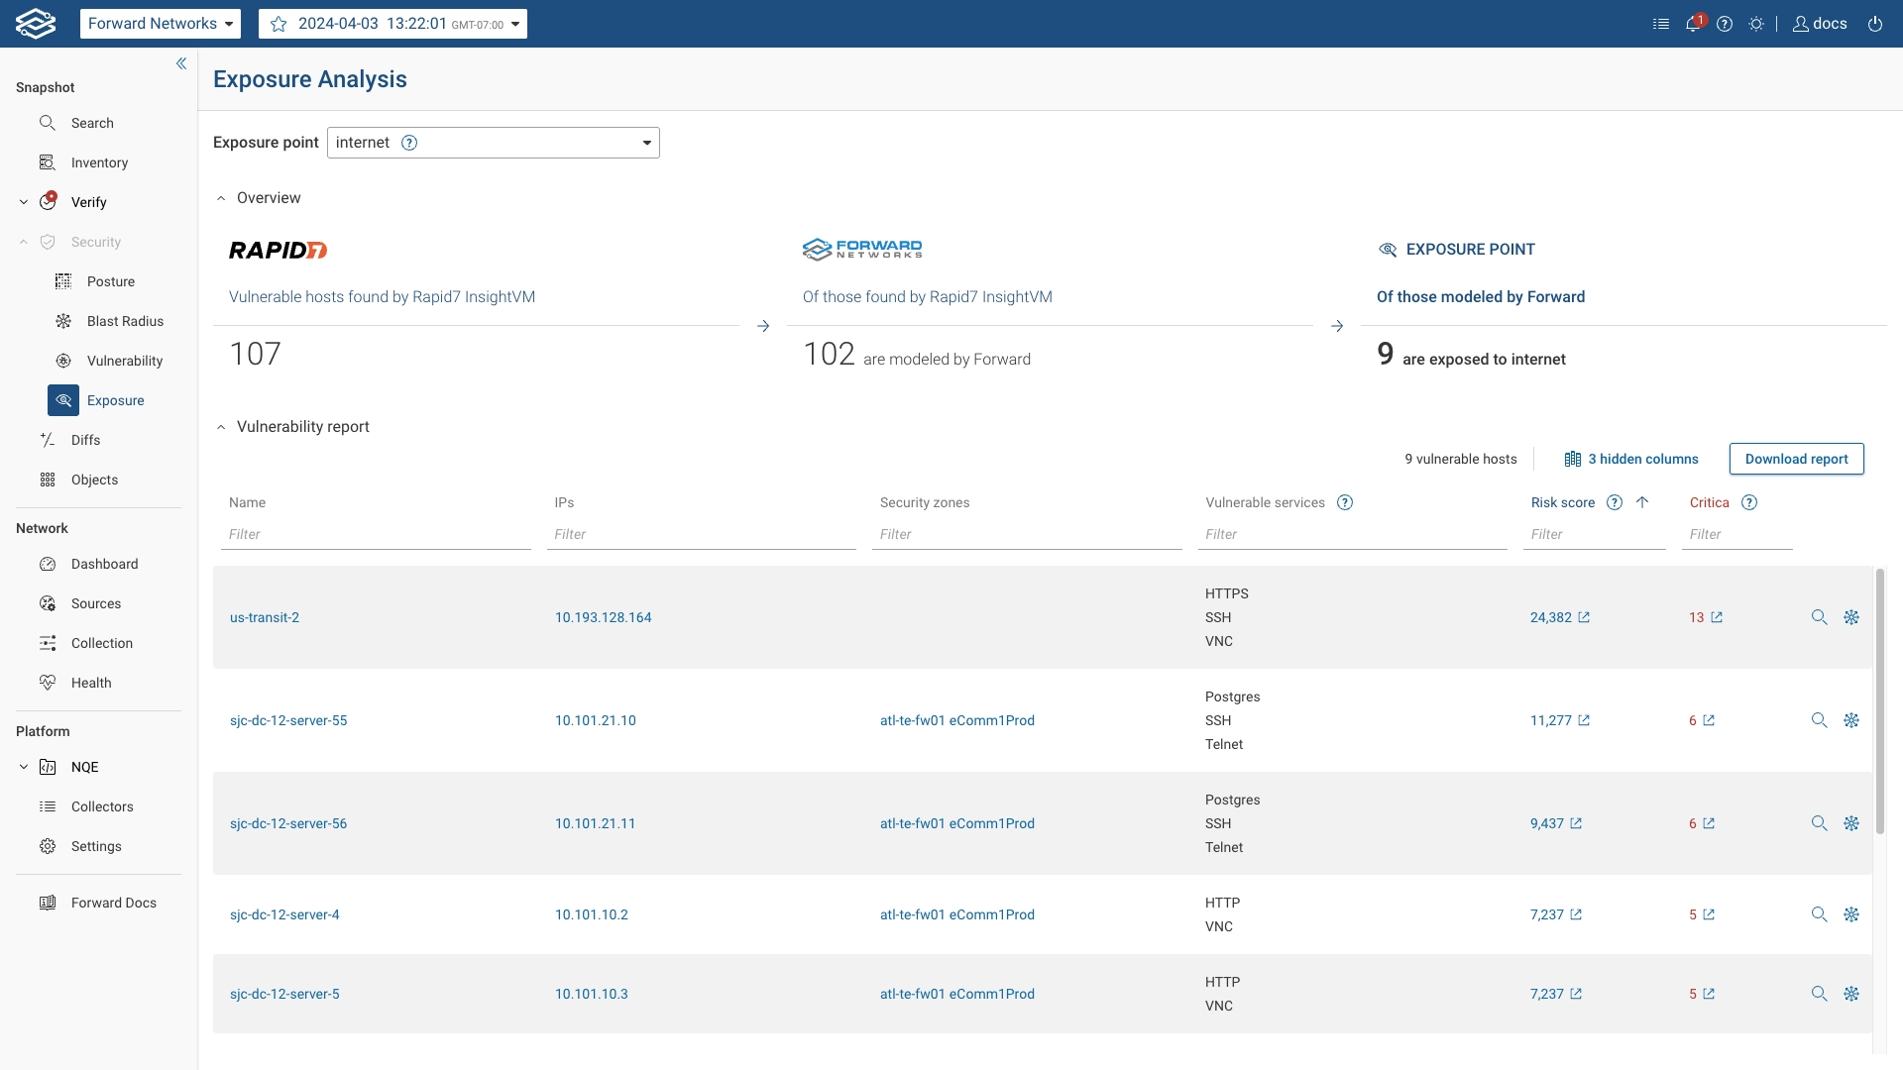Open the Blast Radius view
Image resolution: width=1903 pixels, height=1070 pixels.
click(x=125, y=321)
